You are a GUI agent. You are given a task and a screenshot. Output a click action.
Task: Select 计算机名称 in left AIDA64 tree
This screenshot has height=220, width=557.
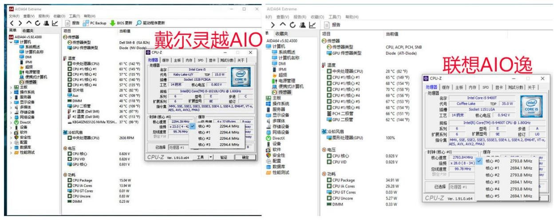pos(31,51)
